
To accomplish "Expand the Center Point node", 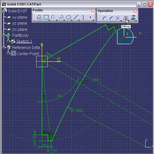I will point(8,53).
